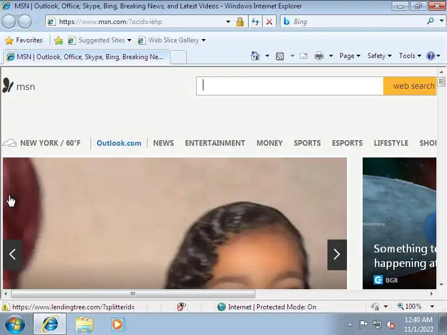Image resolution: width=447 pixels, height=335 pixels.
Task: Open the NEWS section
Action: point(163,143)
